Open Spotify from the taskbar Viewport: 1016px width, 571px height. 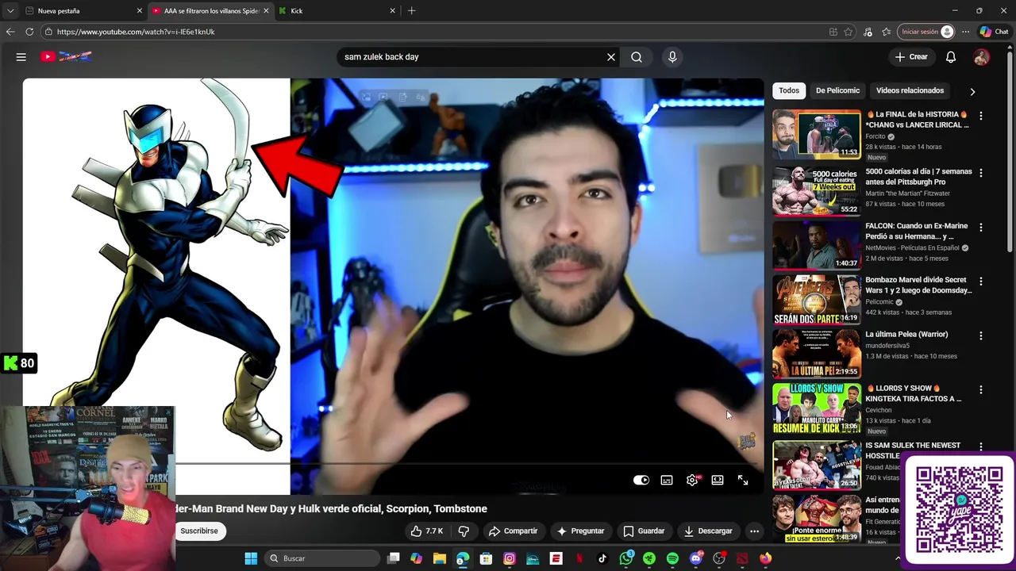pyautogui.click(x=672, y=558)
